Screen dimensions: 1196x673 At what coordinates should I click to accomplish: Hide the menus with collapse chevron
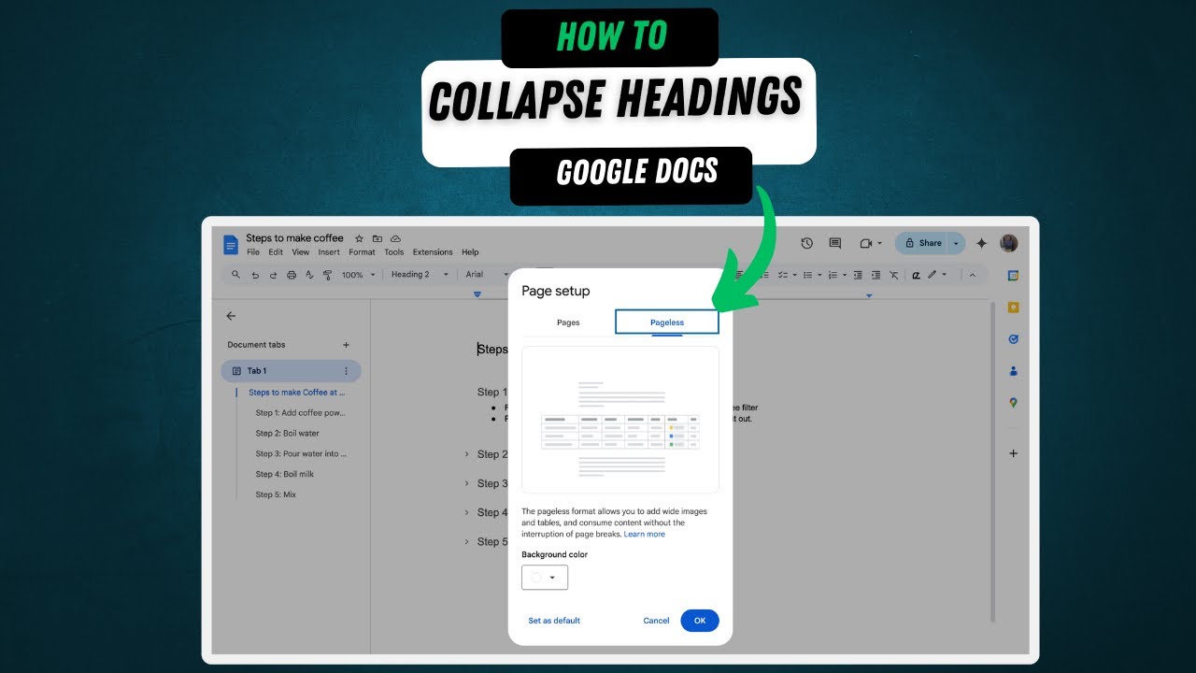pyautogui.click(x=972, y=275)
